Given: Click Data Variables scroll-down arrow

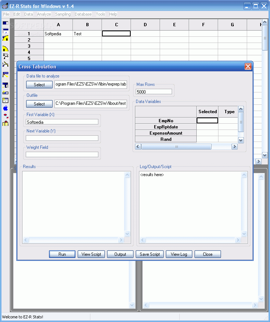Looking at the screenshot, I should 241,140.
